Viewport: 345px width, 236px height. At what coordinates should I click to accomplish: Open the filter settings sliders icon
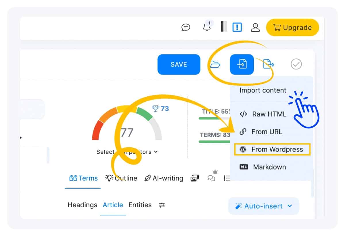coord(162,205)
